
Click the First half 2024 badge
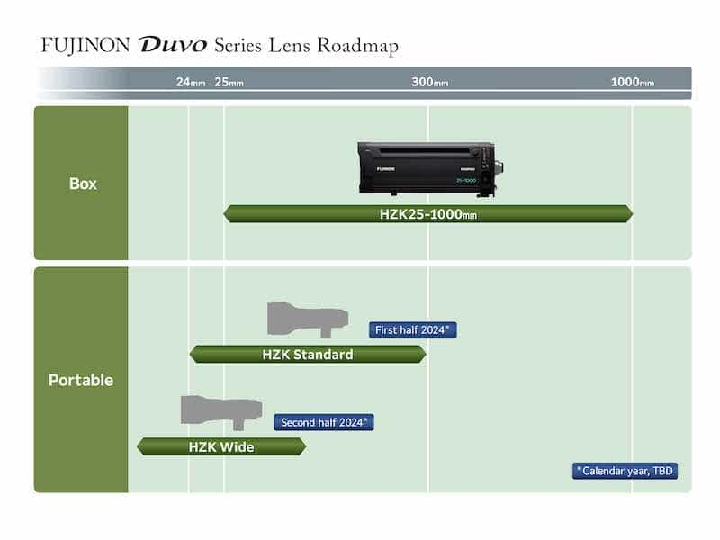click(x=415, y=330)
